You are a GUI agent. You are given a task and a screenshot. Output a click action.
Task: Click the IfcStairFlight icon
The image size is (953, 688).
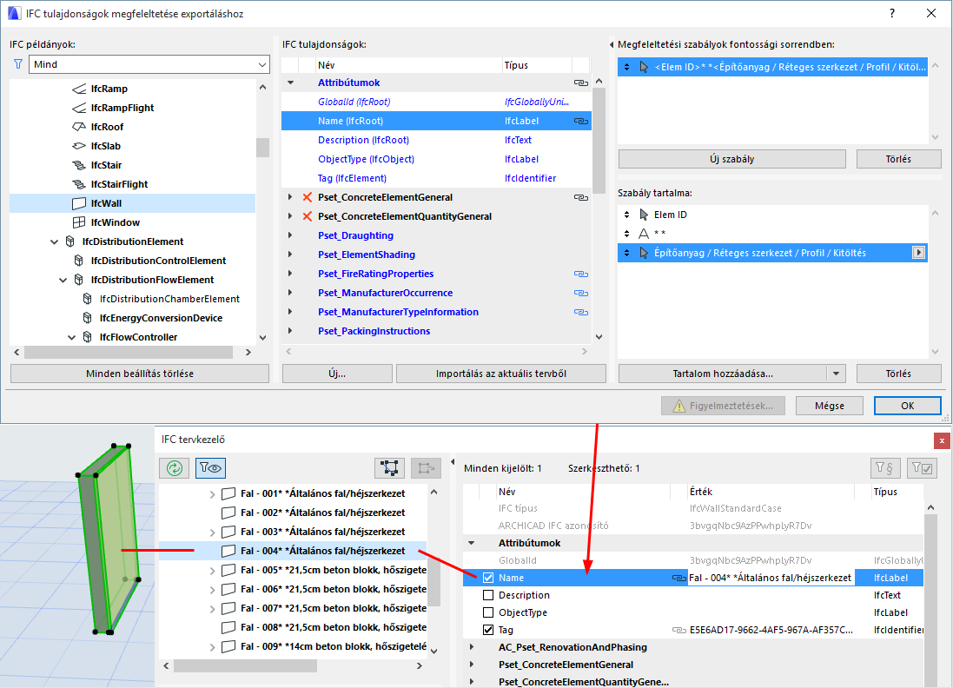(x=79, y=184)
